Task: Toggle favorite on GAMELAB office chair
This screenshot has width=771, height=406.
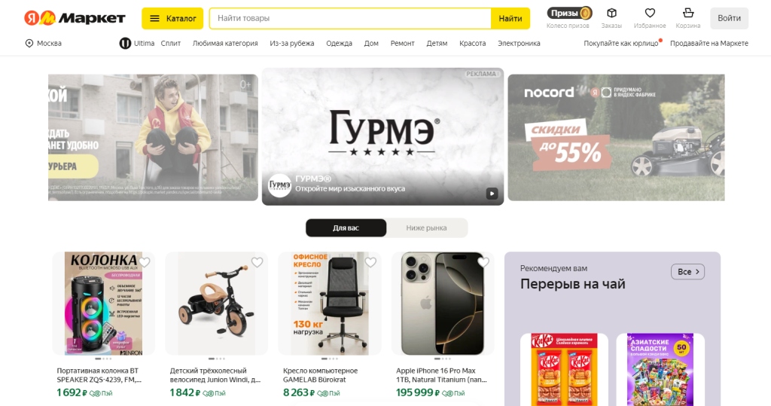Action: click(x=370, y=262)
